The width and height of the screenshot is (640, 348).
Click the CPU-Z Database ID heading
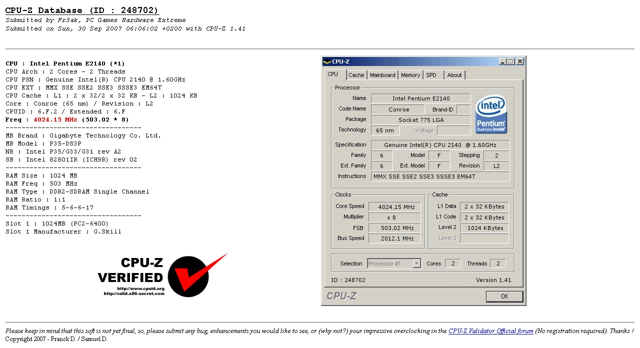coord(82,10)
